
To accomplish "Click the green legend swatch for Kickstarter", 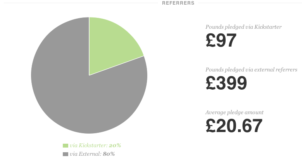I will (x=66, y=146).
